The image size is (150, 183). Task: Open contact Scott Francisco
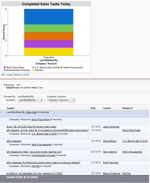click(111, 163)
